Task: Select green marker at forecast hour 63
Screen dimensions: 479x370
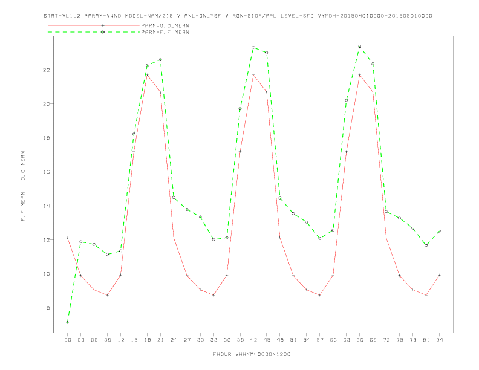Action: click(x=347, y=100)
